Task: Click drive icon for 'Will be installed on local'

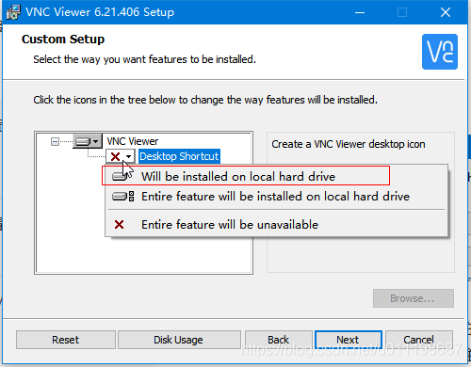Action: click(x=122, y=176)
